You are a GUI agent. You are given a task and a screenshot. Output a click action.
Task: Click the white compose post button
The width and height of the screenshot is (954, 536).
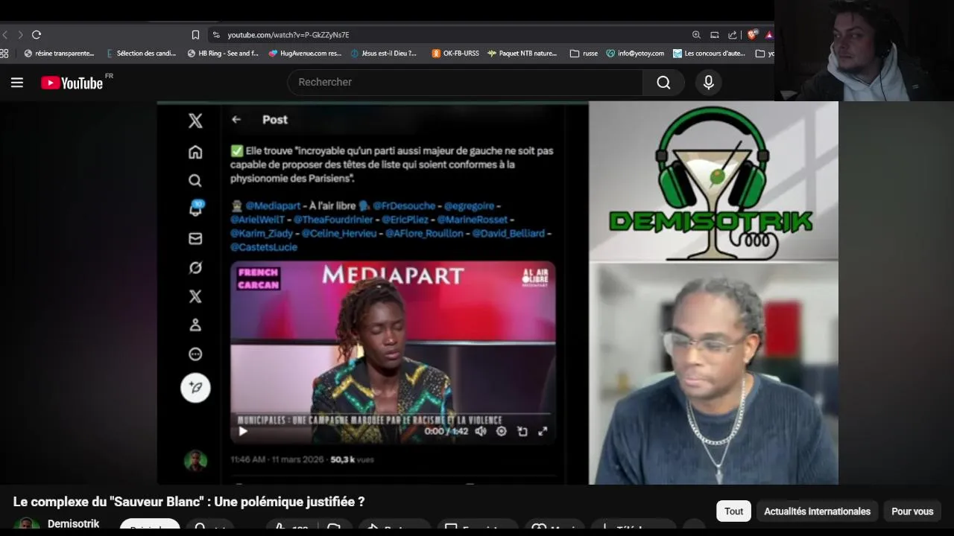tap(195, 388)
